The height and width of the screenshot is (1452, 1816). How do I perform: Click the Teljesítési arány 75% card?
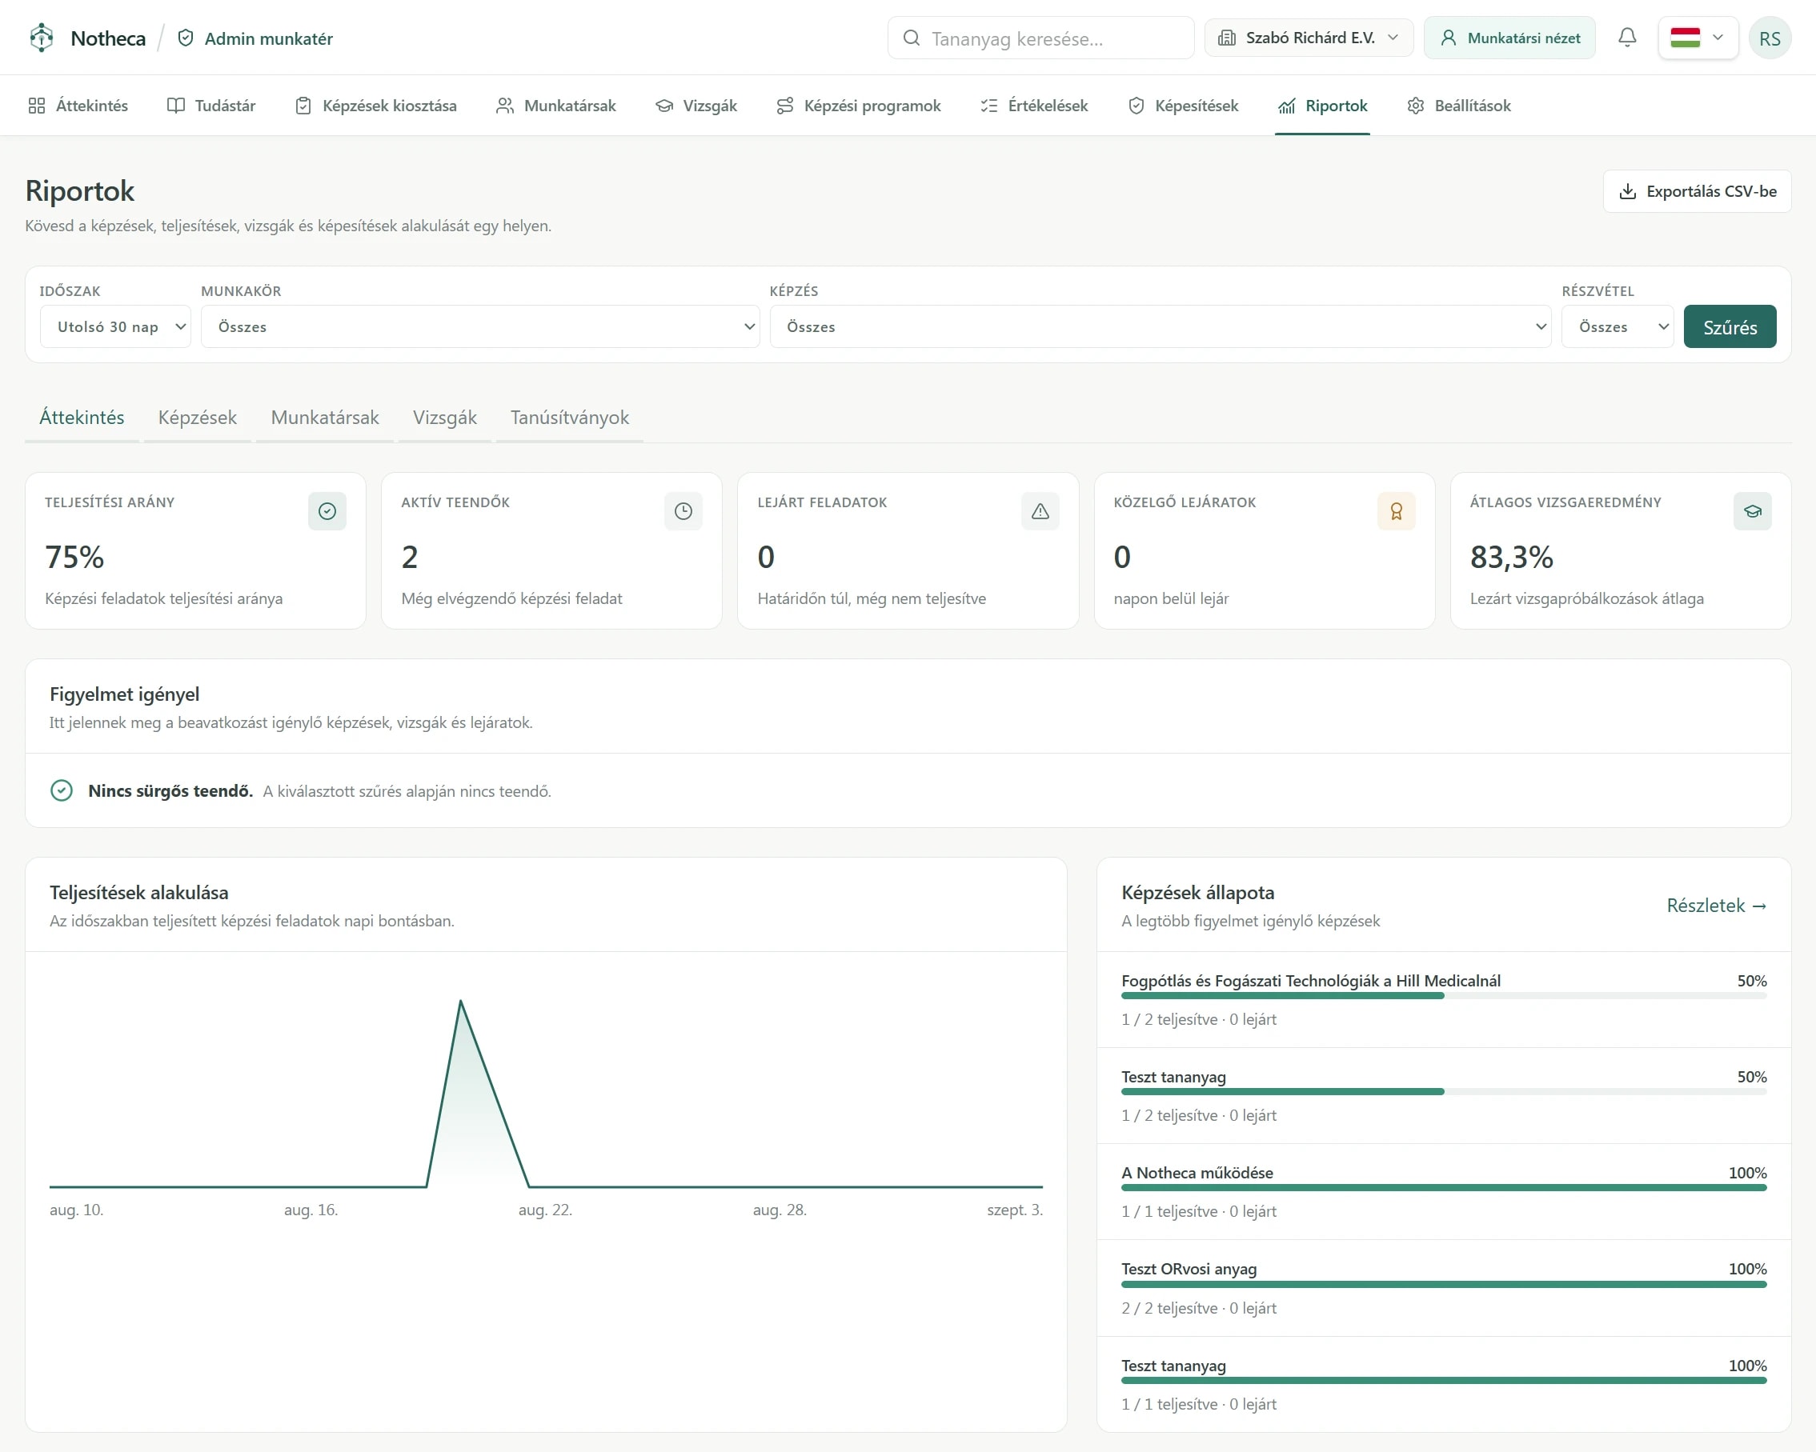point(195,550)
